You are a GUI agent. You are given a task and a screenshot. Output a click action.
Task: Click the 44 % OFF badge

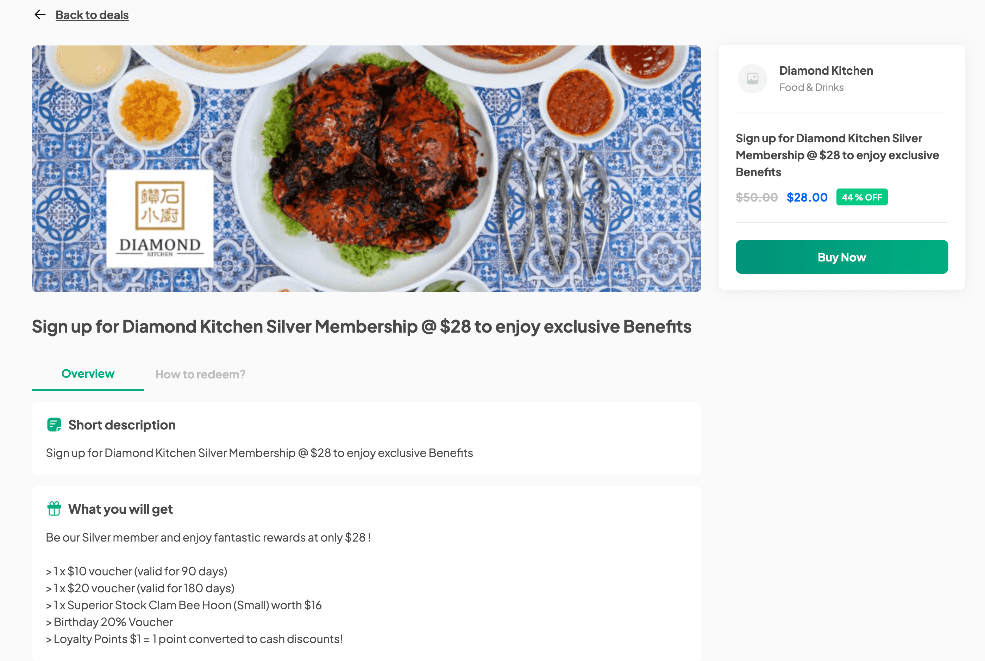coord(862,197)
